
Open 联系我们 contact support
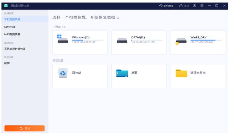(166, 6)
